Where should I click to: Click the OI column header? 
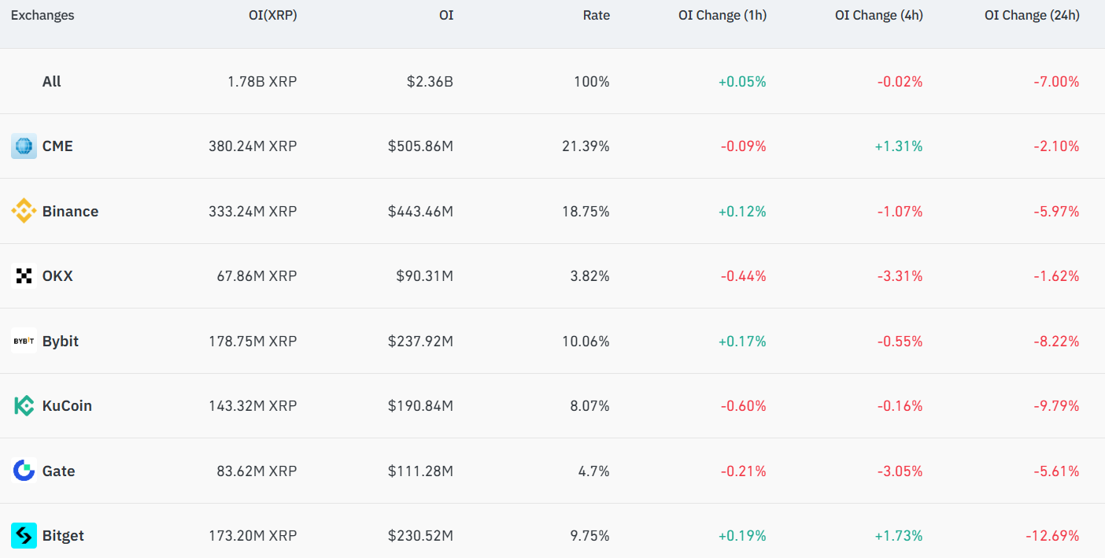coord(446,14)
